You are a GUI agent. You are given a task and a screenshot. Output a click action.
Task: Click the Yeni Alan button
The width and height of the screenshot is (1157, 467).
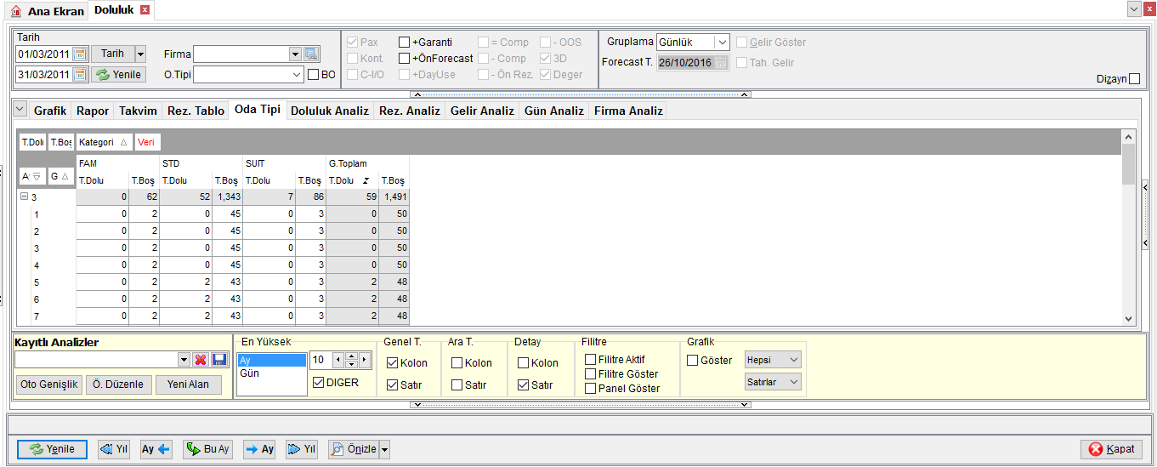[x=188, y=384]
